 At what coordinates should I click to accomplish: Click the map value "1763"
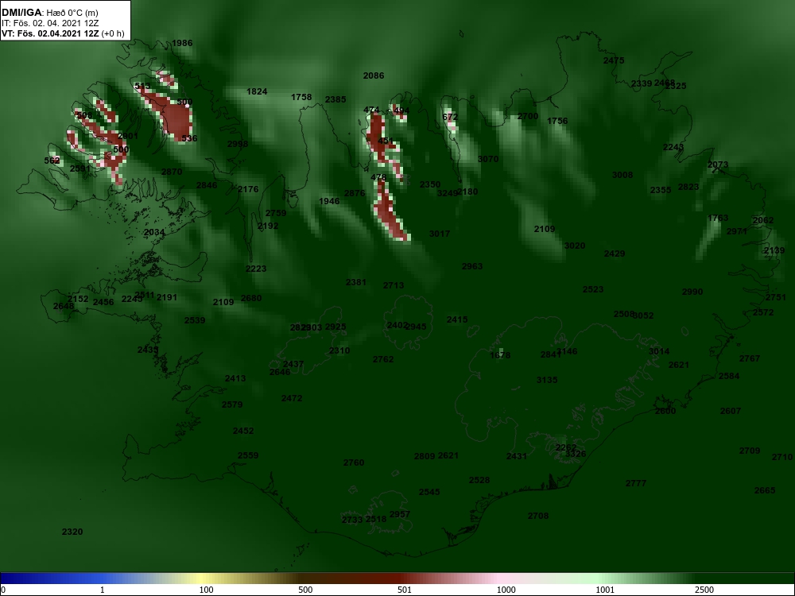point(717,218)
